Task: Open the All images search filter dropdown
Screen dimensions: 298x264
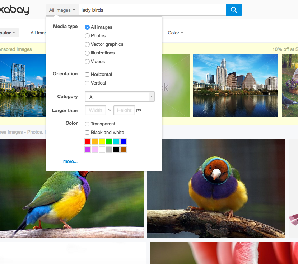Action: pyautogui.click(x=62, y=10)
